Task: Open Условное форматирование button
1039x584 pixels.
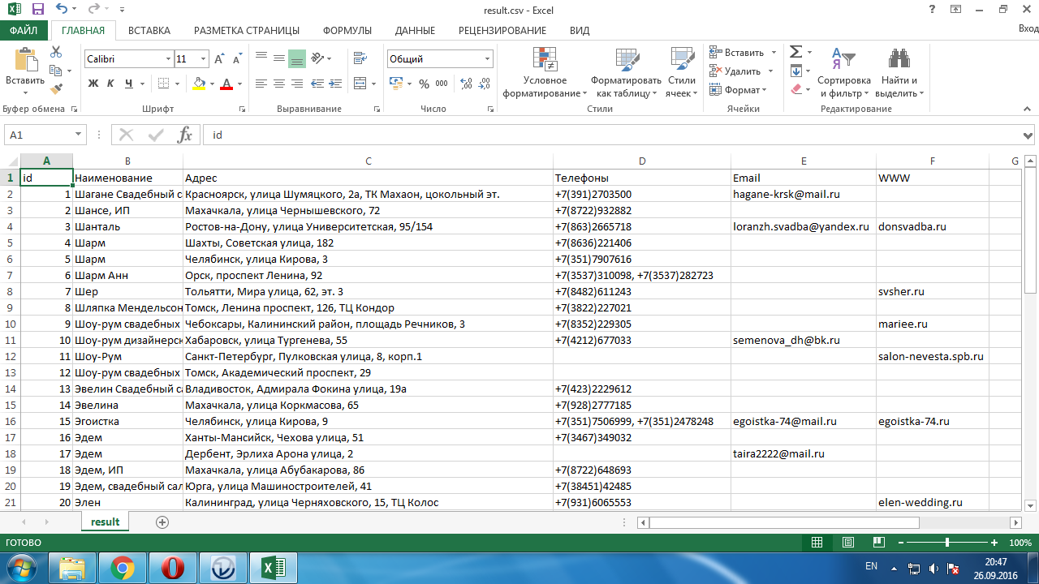Action: click(x=545, y=73)
